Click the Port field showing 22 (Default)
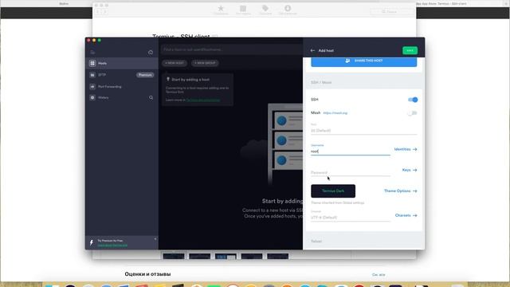 pos(363,131)
